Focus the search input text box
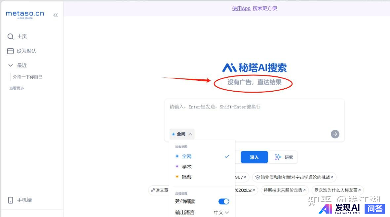The height and width of the screenshot is (217, 390). tap(254, 114)
